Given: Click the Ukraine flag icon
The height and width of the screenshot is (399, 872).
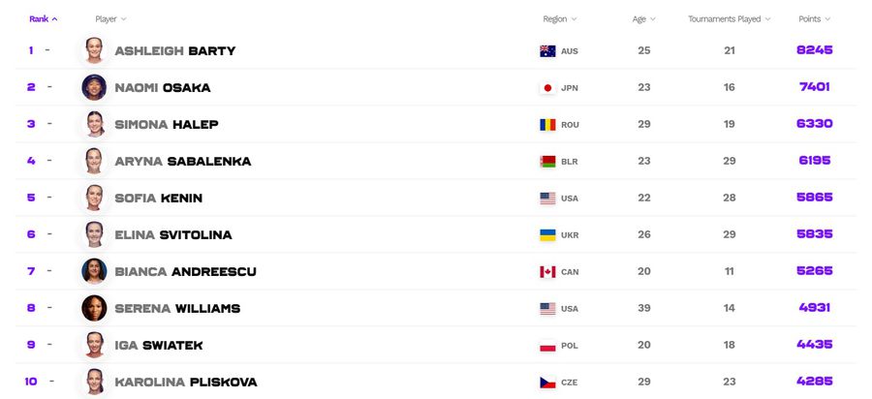Looking at the screenshot, I should [x=547, y=235].
